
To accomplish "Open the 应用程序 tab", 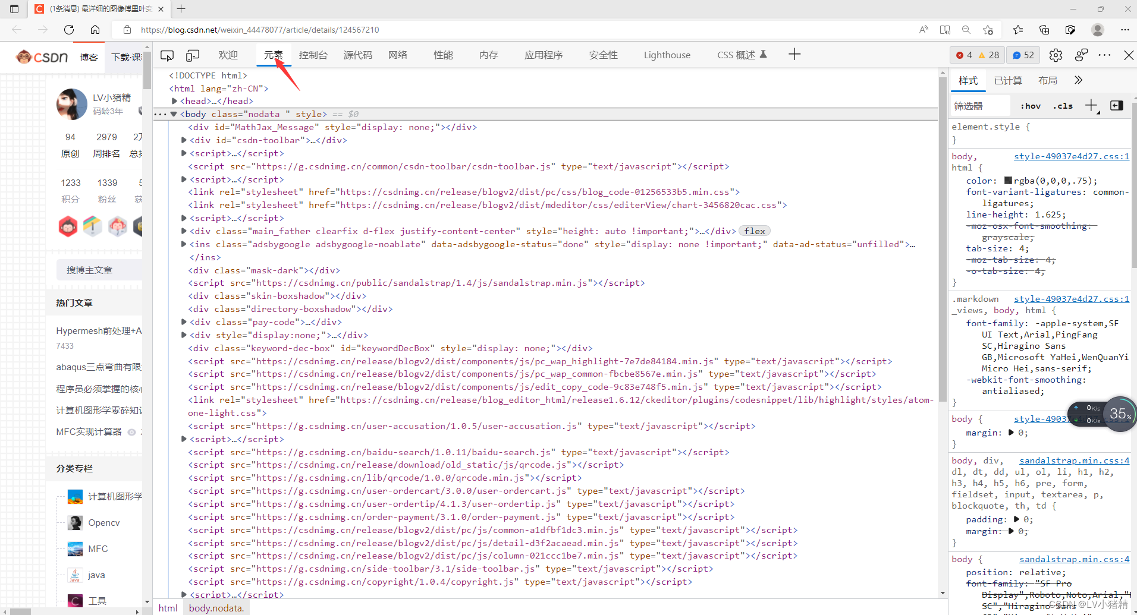I will coord(544,55).
